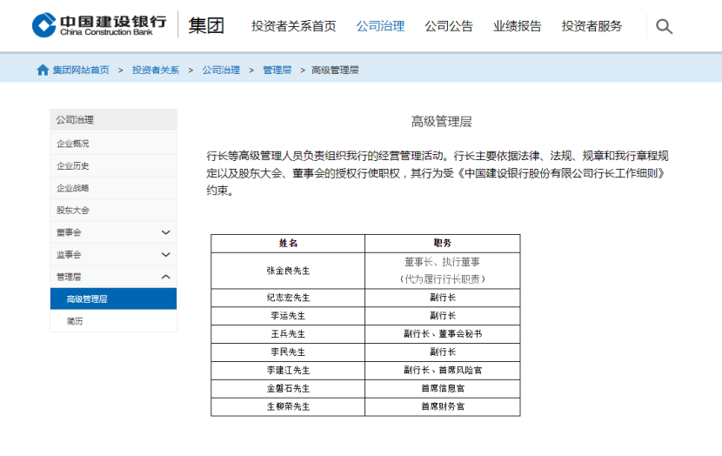Click the home icon in breadcrumb
Viewport: 722px width, 456px height.
pyautogui.click(x=43, y=70)
